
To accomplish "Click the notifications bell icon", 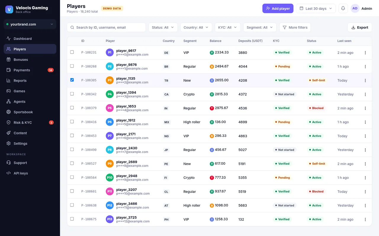I will pos(343,9).
